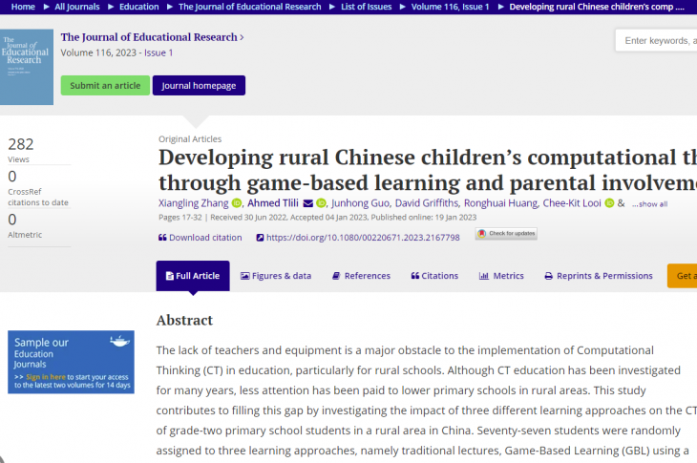Go to the Citations tab
This screenshot has width=697, height=463.
(x=434, y=276)
